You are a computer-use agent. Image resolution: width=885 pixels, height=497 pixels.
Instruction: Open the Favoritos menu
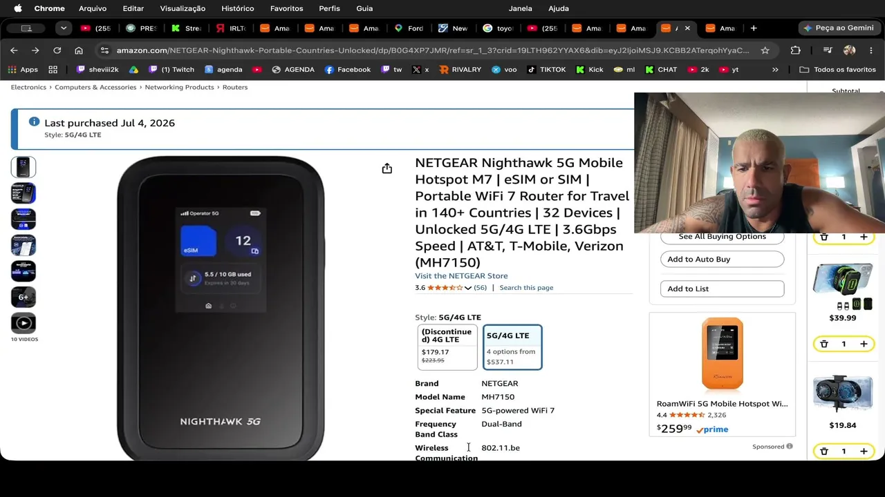coord(287,8)
